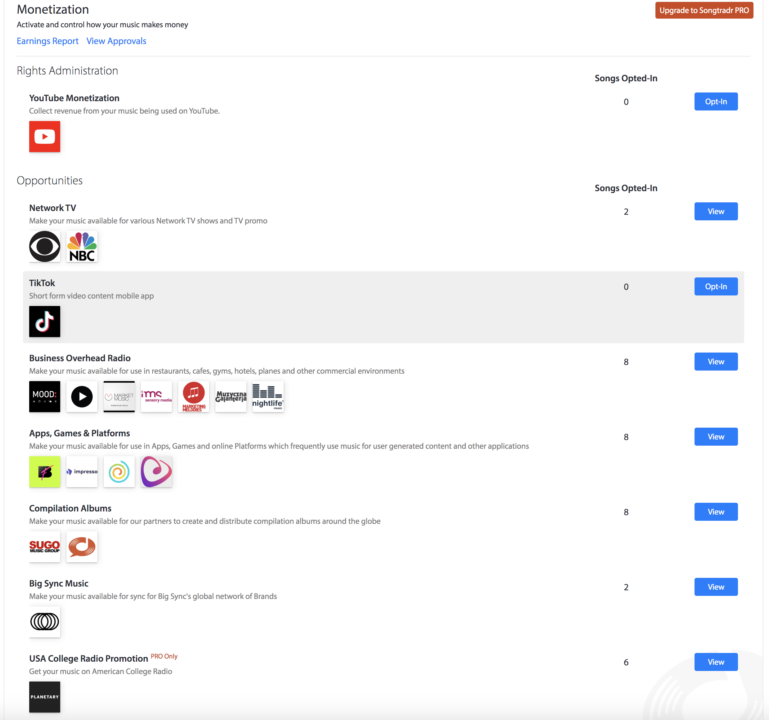This screenshot has height=720, width=769.
Task: View the Network TV opportunity
Action: point(716,211)
